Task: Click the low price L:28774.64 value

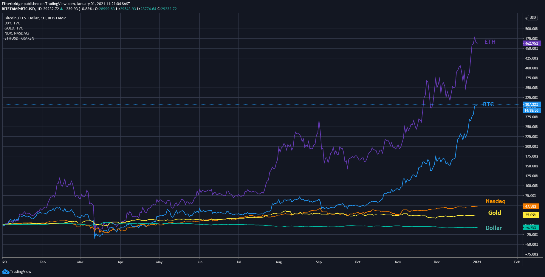Action: [x=146, y=9]
